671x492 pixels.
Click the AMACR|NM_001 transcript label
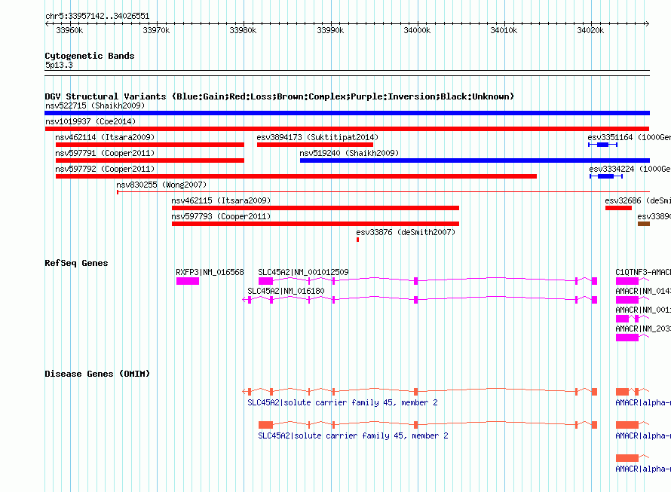pyautogui.click(x=643, y=310)
